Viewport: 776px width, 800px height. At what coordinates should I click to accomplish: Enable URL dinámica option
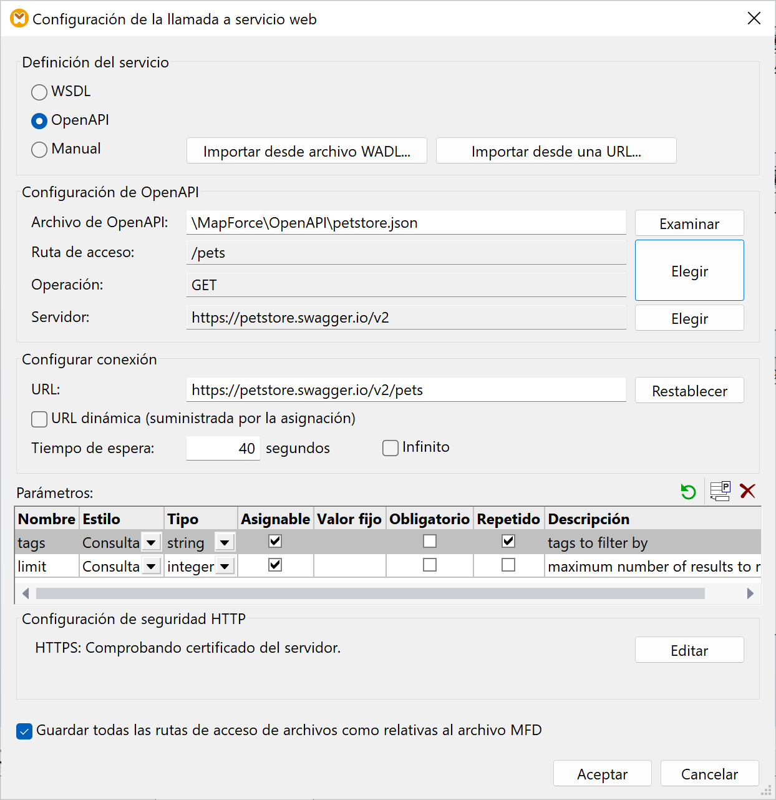pyautogui.click(x=39, y=419)
